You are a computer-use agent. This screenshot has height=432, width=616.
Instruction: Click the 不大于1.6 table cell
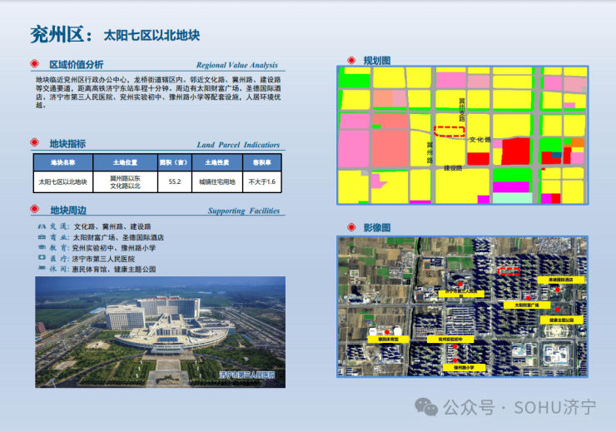tap(262, 181)
